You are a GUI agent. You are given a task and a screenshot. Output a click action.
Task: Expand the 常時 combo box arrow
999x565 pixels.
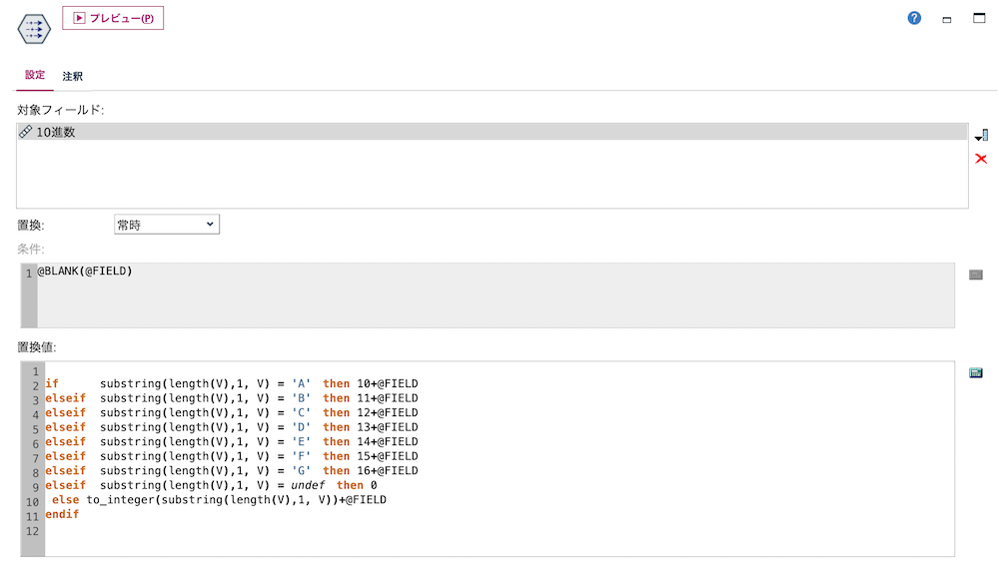[210, 225]
